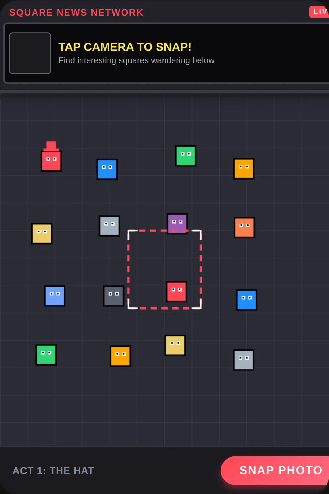The height and width of the screenshot is (494, 329).
Task: Open the empty photo preview box
Action: (30, 53)
